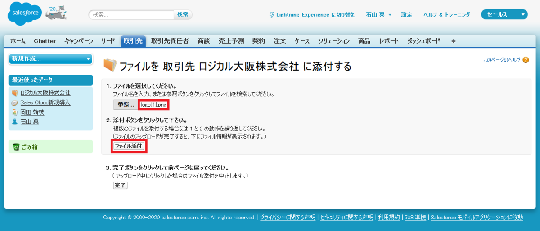Open 石山 翼 in recent items list
The height and width of the screenshot is (231, 540).
pos(29,121)
